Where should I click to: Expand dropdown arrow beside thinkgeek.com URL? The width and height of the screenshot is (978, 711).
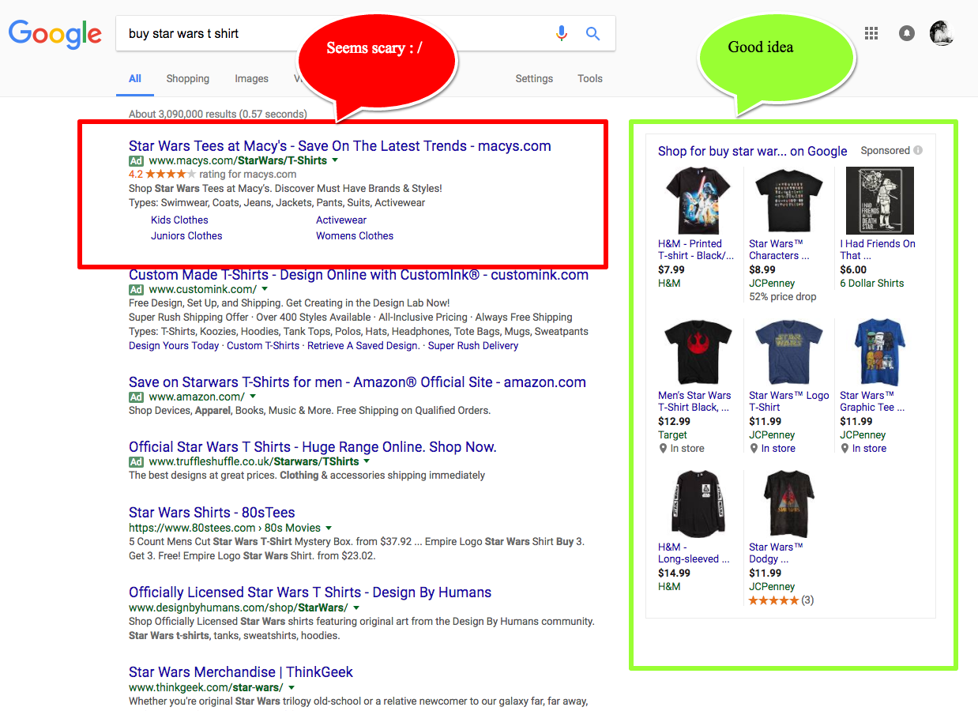(291, 687)
